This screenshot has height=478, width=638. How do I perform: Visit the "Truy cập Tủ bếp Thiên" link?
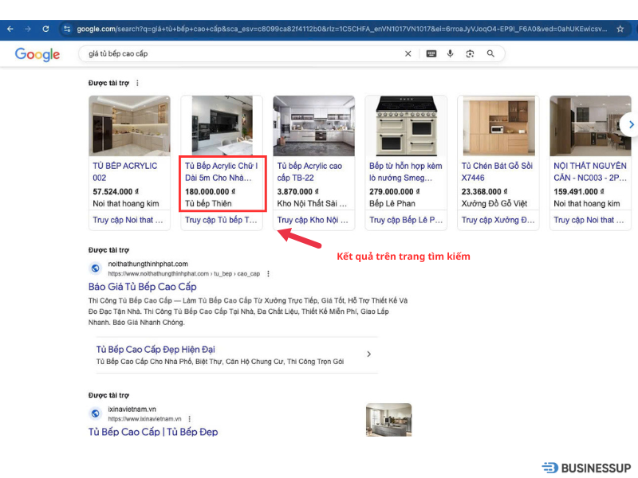tap(222, 220)
